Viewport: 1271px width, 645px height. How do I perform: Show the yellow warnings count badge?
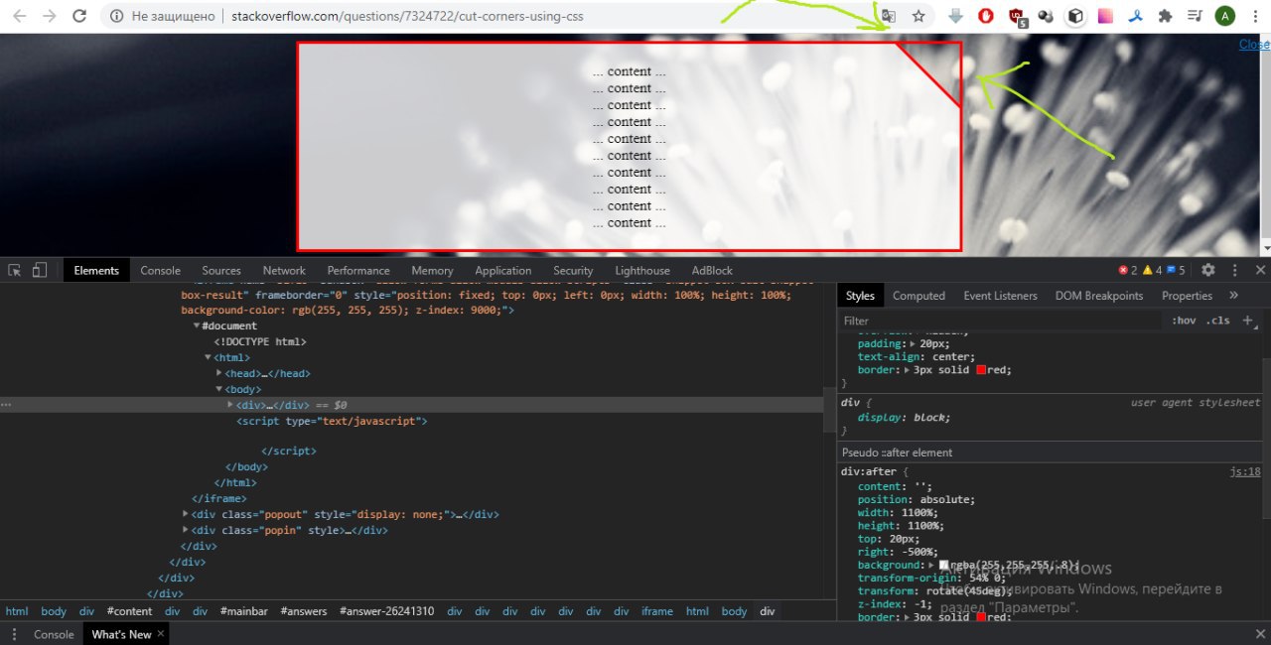pos(1152,270)
